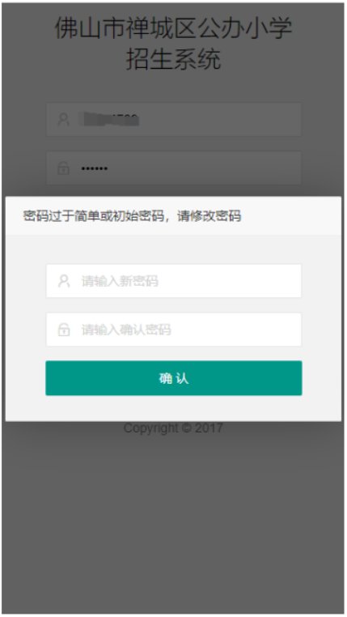Click the lock icon in confirm password field

tap(64, 330)
